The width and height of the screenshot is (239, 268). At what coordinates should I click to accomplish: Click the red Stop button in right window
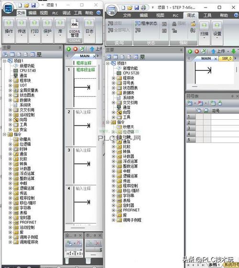(x=196, y=52)
